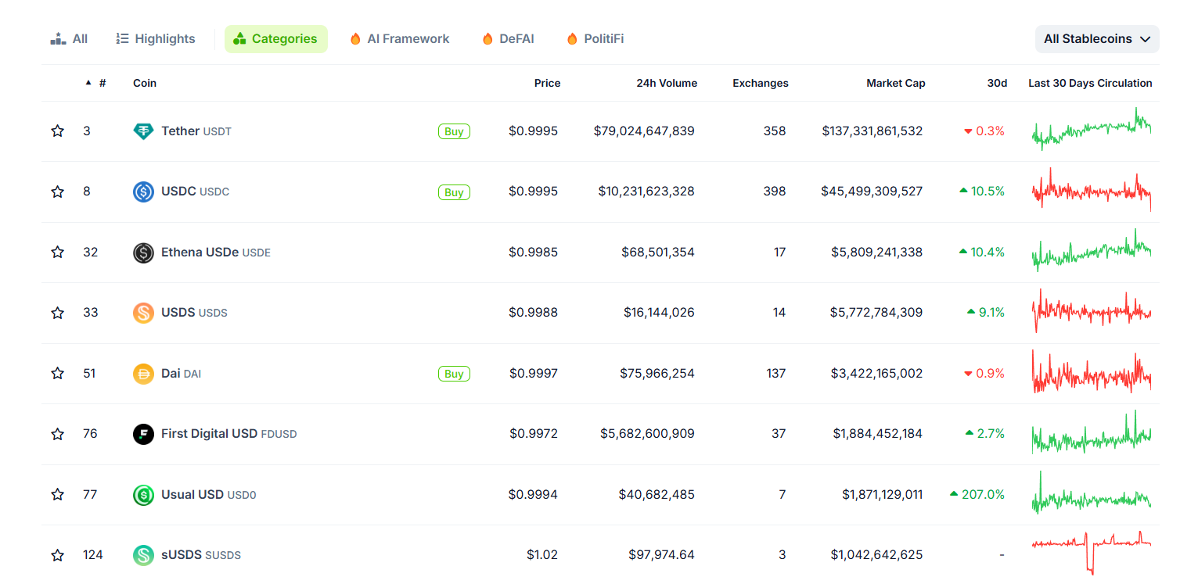Star the Ethena USDe row
The height and width of the screenshot is (584, 1198).
point(57,253)
